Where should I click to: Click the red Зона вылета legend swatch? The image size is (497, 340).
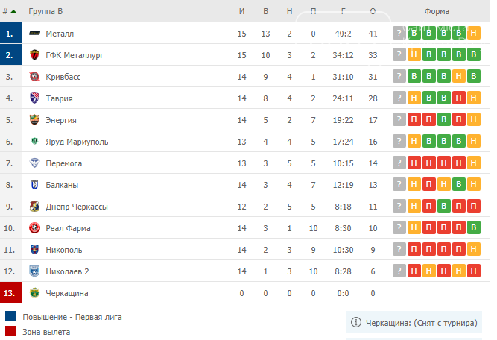click(x=10, y=331)
